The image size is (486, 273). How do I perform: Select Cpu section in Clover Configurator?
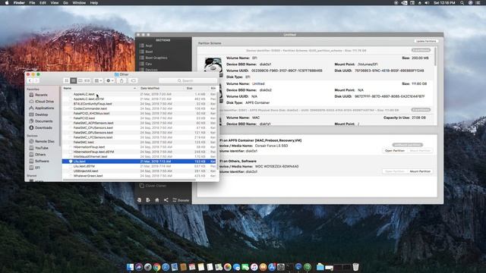[149, 64]
